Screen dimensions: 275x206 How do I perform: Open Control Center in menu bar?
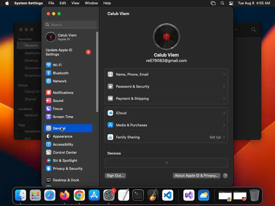pos(231,3)
